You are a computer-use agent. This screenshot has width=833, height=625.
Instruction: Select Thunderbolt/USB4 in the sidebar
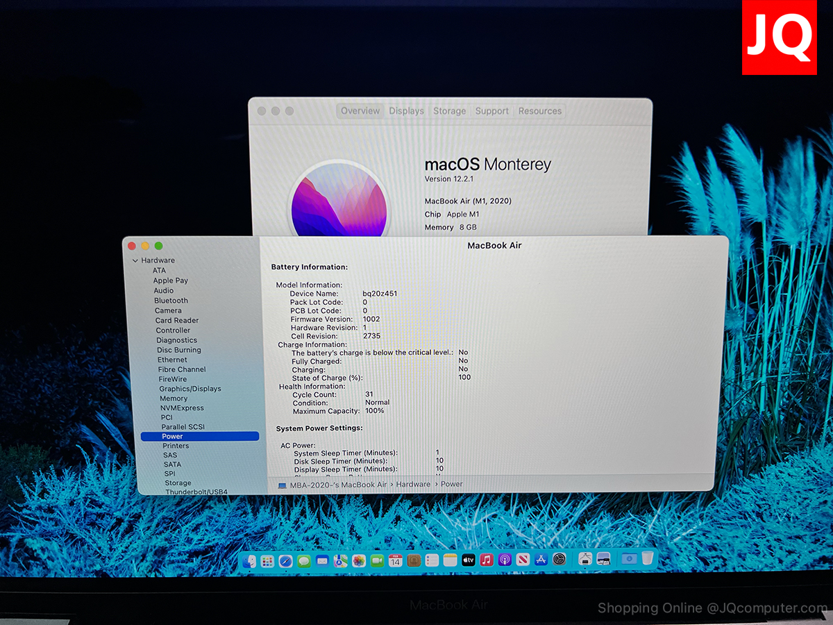(196, 492)
